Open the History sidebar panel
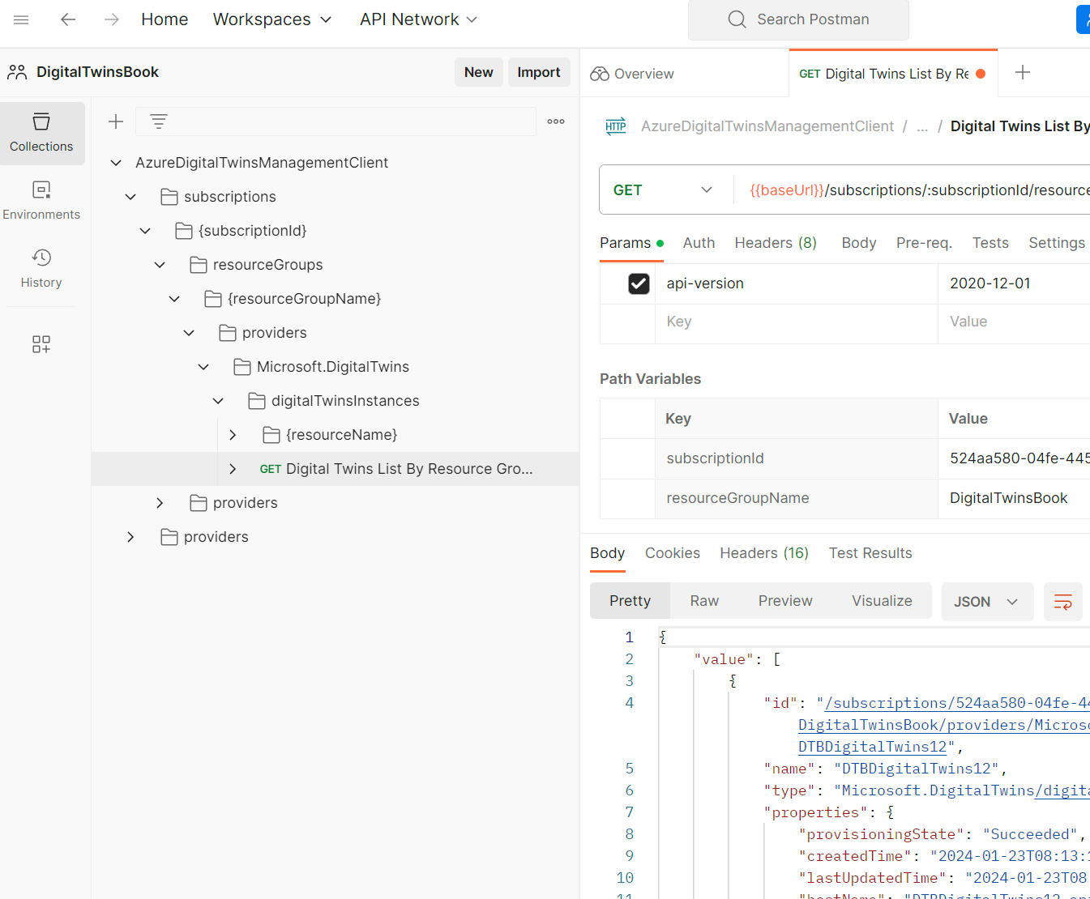This screenshot has width=1090, height=899. point(41,269)
